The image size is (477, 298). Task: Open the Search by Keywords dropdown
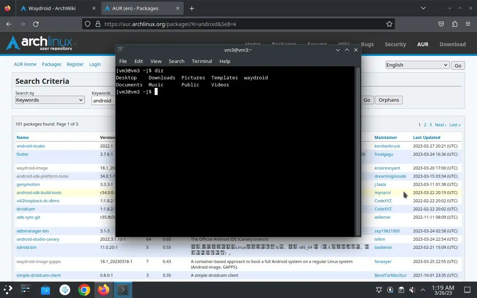coord(50,100)
